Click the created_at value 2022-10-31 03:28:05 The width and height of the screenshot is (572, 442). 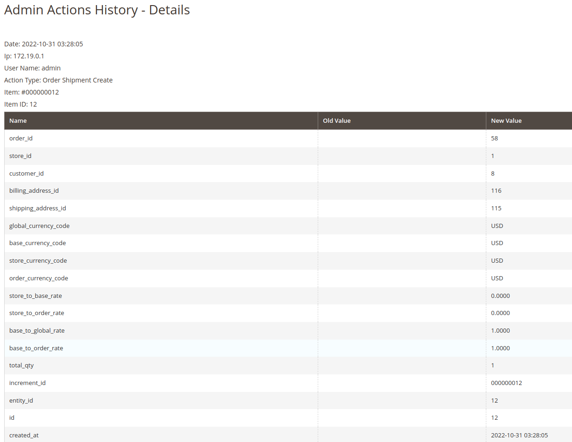(x=519, y=435)
